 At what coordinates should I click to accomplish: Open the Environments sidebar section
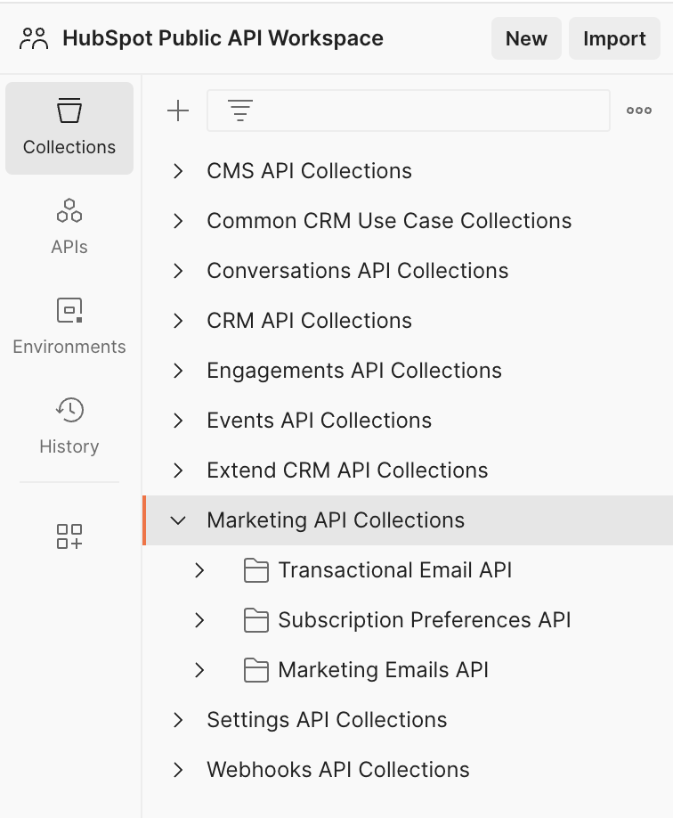coord(69,327)
